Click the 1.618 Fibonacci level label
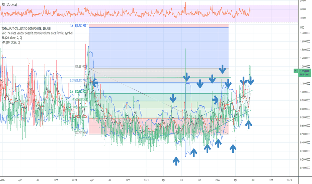Image resolution: width=312 pixels, height=184 pixels. tap(79, 26)
